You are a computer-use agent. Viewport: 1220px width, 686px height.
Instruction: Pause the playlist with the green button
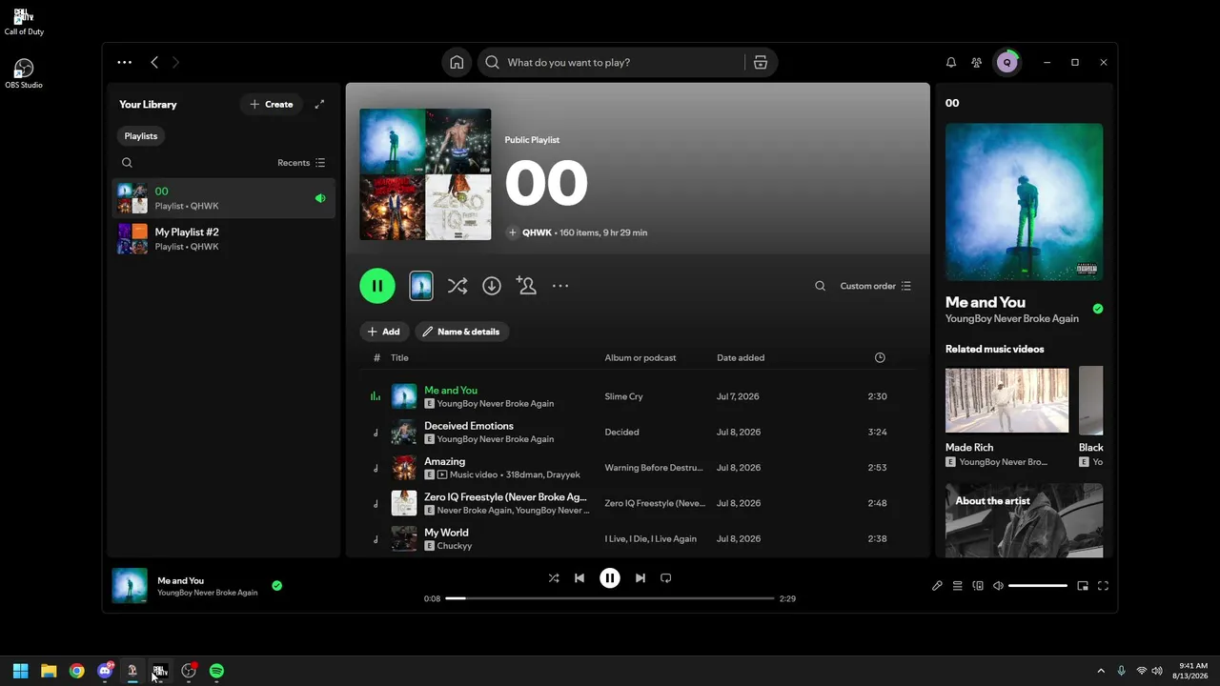377,286
